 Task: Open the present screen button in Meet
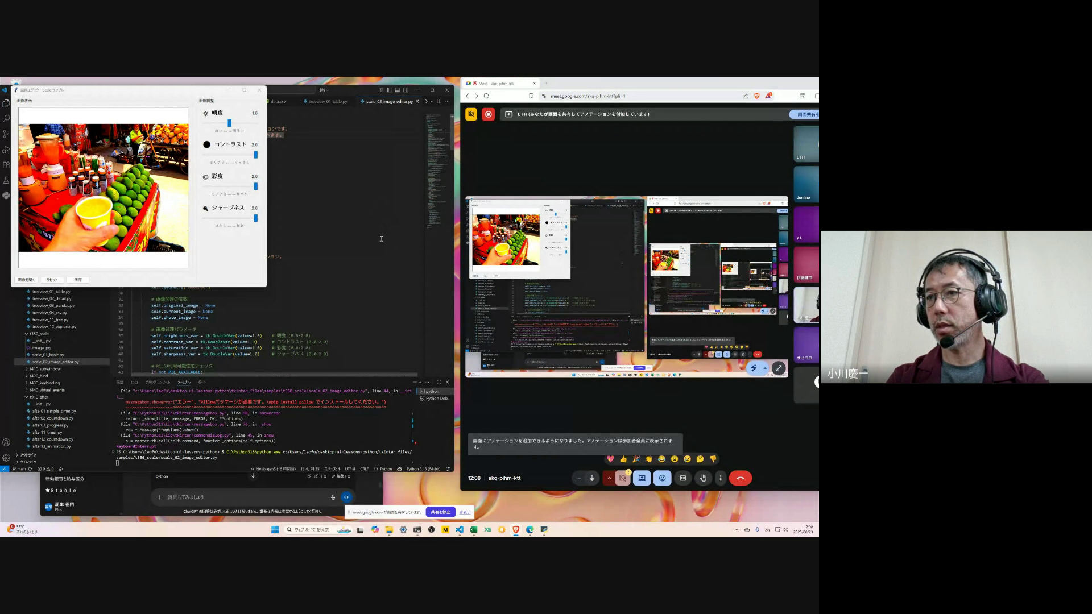[642, 478]
